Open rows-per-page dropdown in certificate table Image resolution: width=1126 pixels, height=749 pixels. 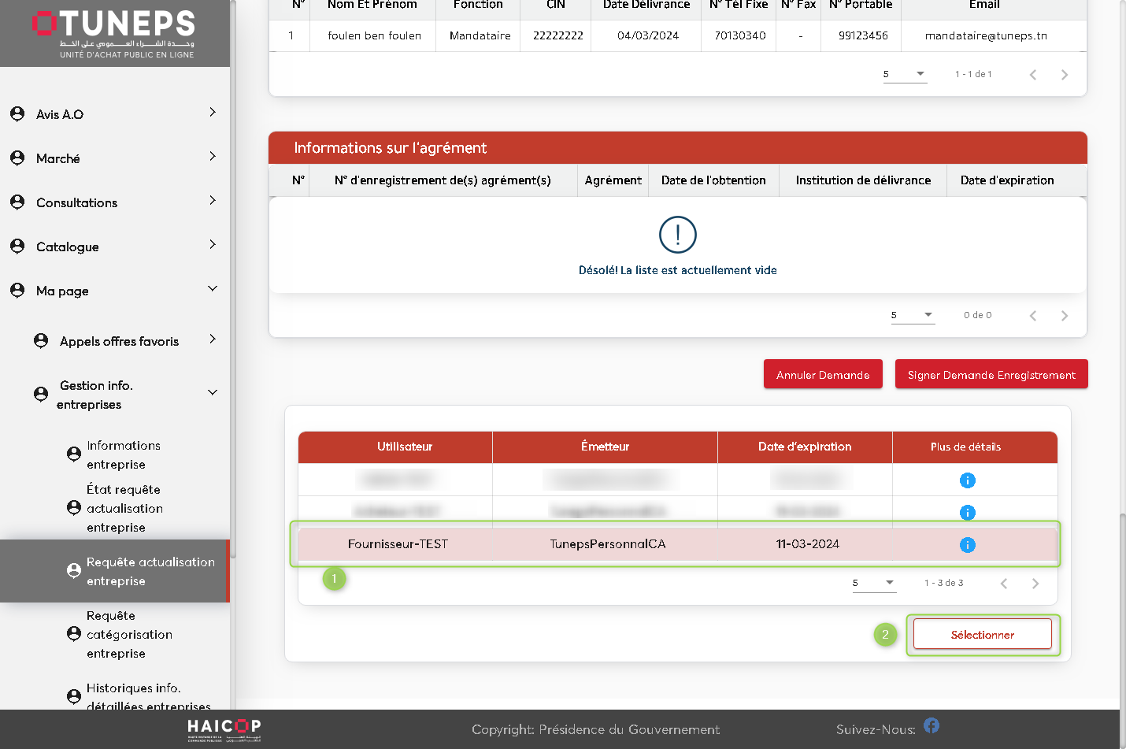coord(873,583)
